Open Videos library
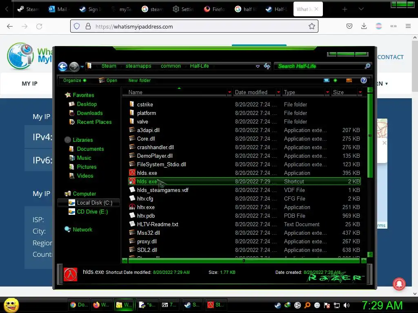Screen dimensions: 418x313 coord(85,176)
